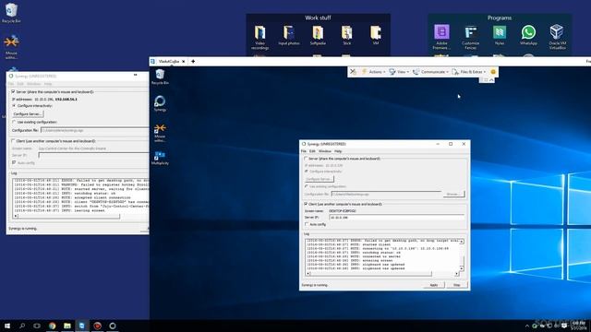
Task: Launch Nylas from the Programs fence
Action: tap(500, 35)
